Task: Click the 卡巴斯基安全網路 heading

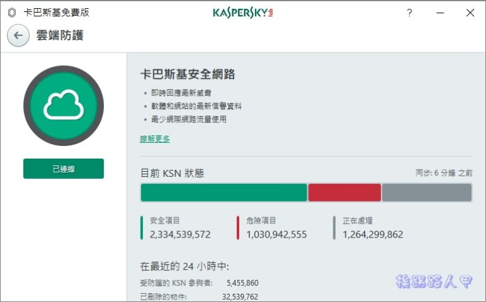Action: coord(187,74)
